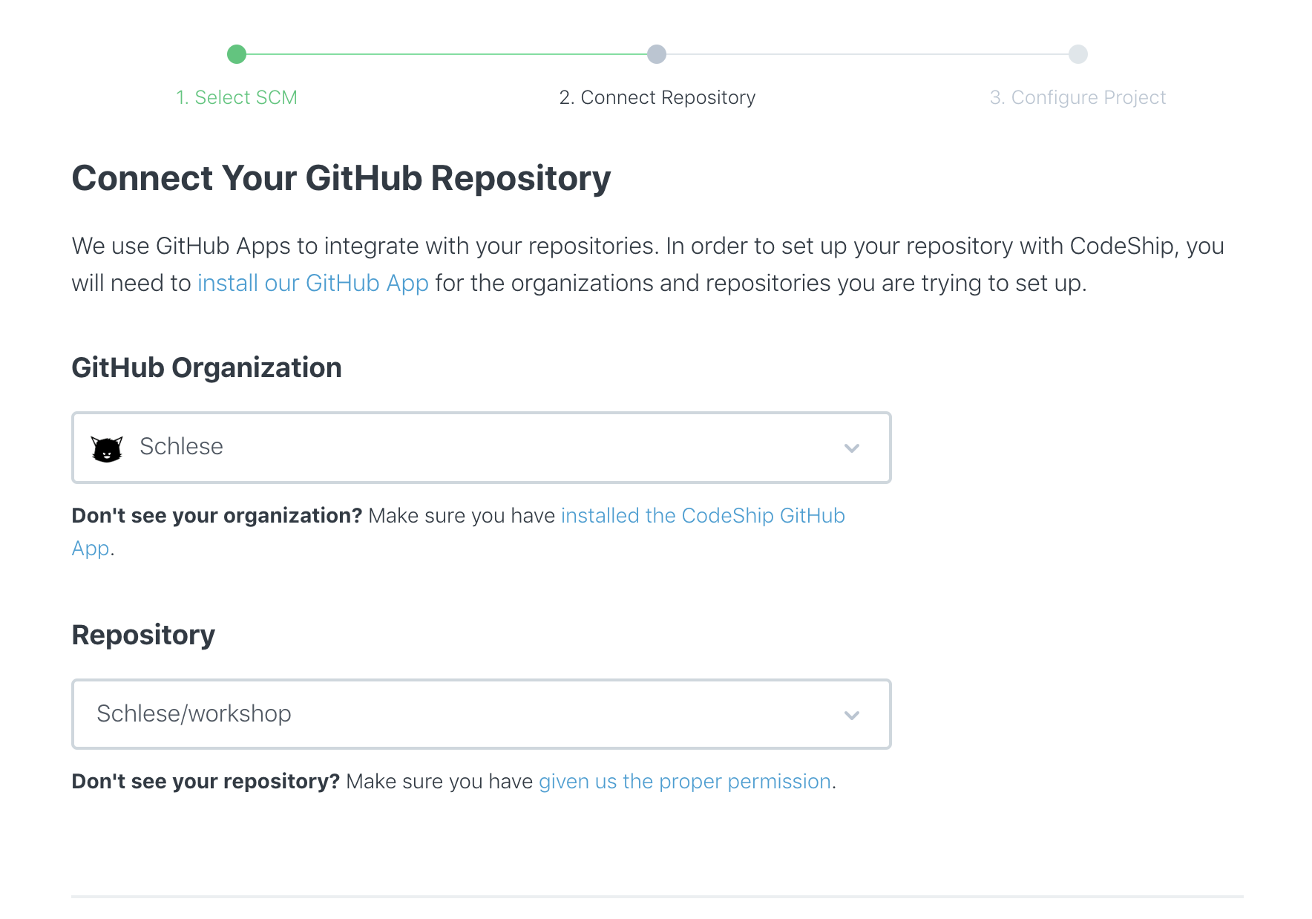This screenshot has width=1312, height=919.
Task: Expand the Repository dropdown chevron
Action: click(852, 716)
